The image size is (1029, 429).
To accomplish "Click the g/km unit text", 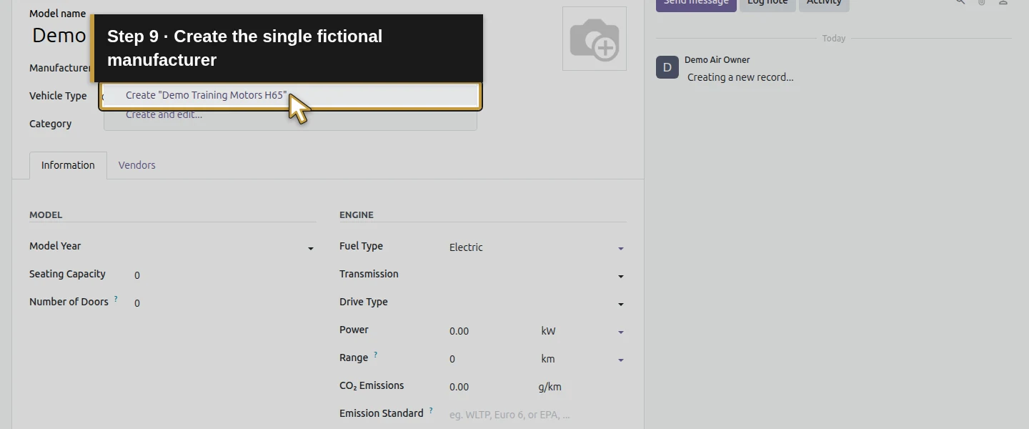I will (x=550, y=387).
